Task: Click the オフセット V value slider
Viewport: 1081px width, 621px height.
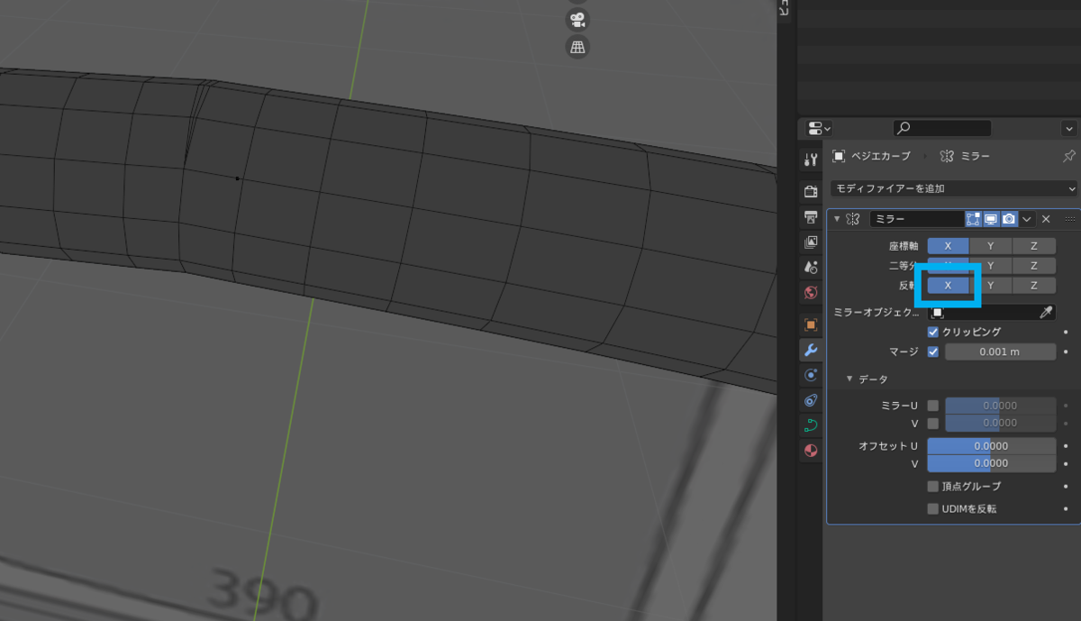Action: (x=991, y=463)
